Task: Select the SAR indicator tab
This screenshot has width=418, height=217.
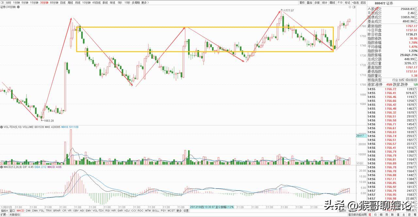Action: coord(120,211)
